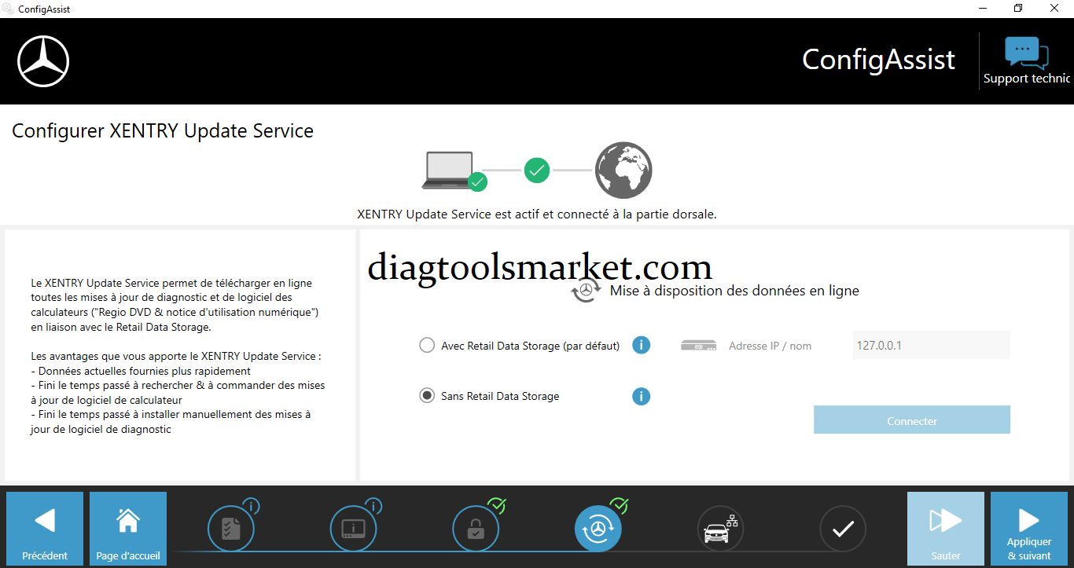Show info for Avec Retail Data Storage

pyautogui.click(x=642, y=345)
